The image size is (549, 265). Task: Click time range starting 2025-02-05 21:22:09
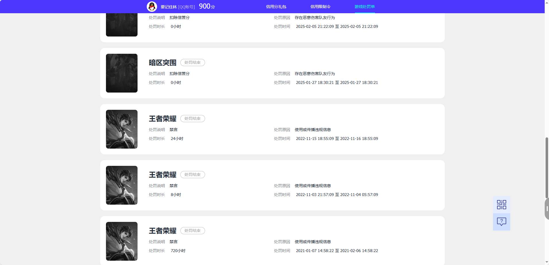(337, 26)
